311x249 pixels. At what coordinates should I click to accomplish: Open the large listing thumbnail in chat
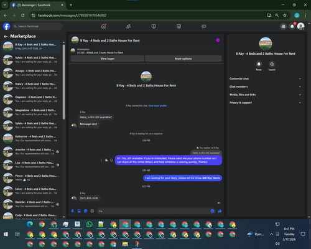click(x=146, y=77)
